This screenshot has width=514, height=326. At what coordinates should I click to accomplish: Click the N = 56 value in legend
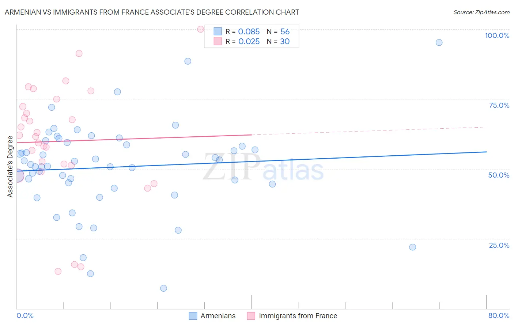[x=278, y=31]
